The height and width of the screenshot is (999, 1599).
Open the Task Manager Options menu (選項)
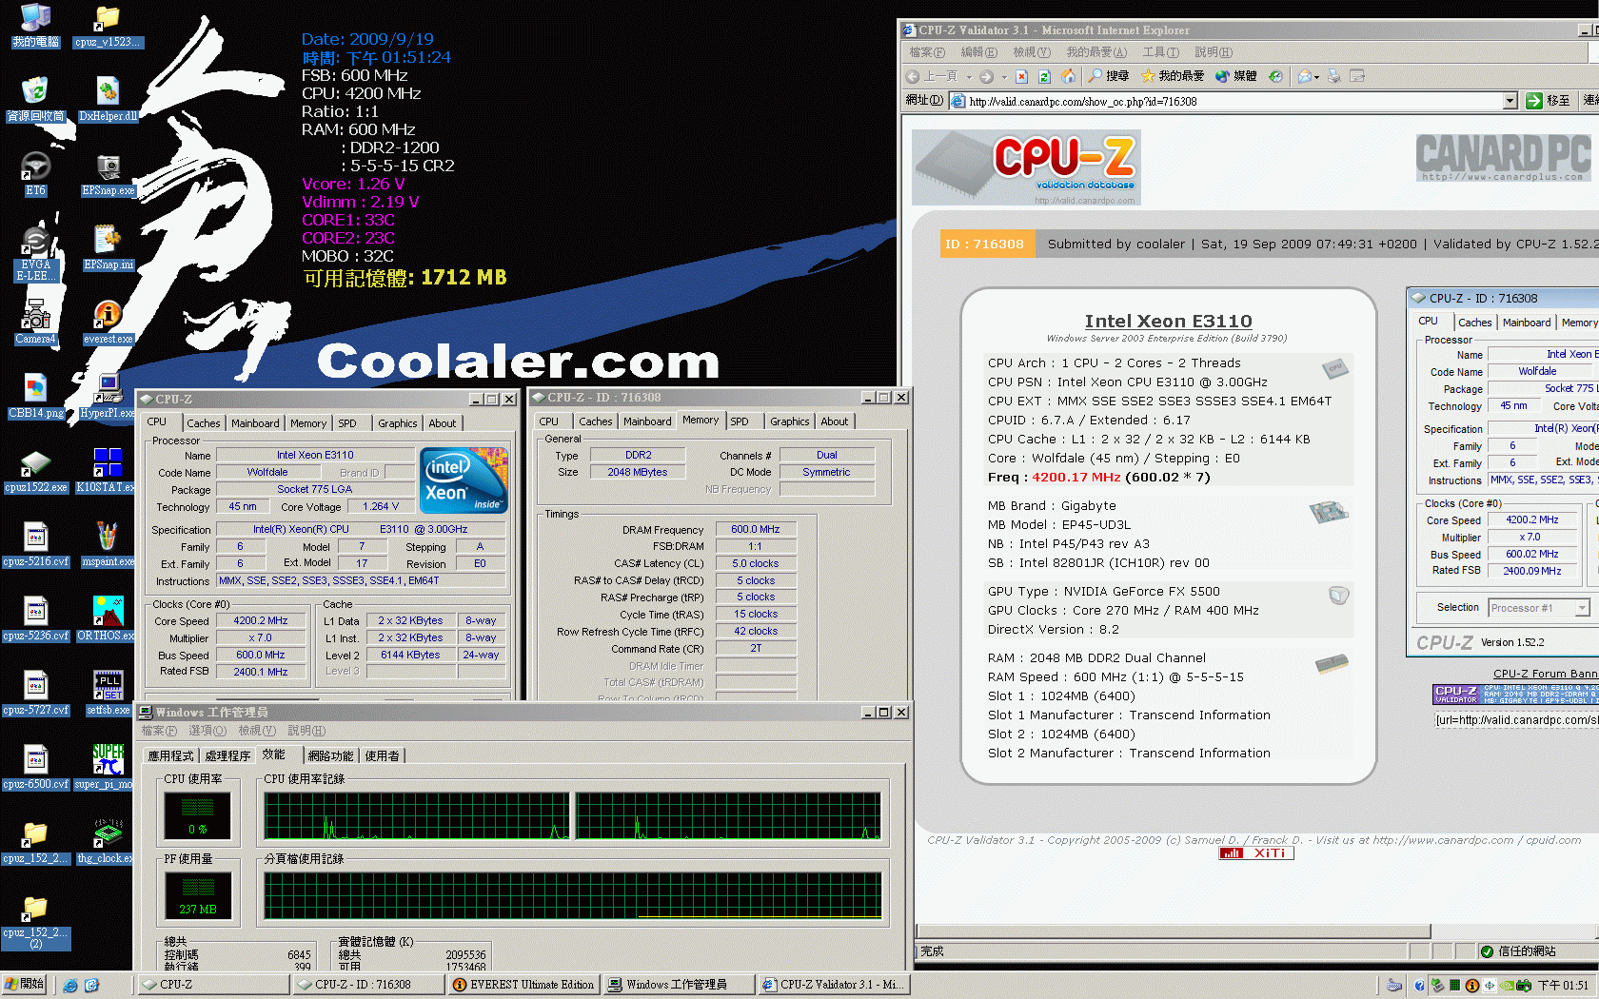click(x=207, y=731)
